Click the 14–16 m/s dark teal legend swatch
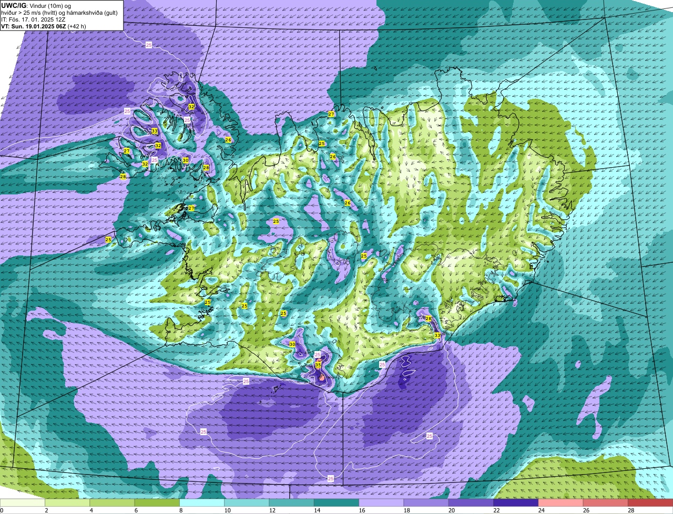The image size is (673, 514). 336,502
